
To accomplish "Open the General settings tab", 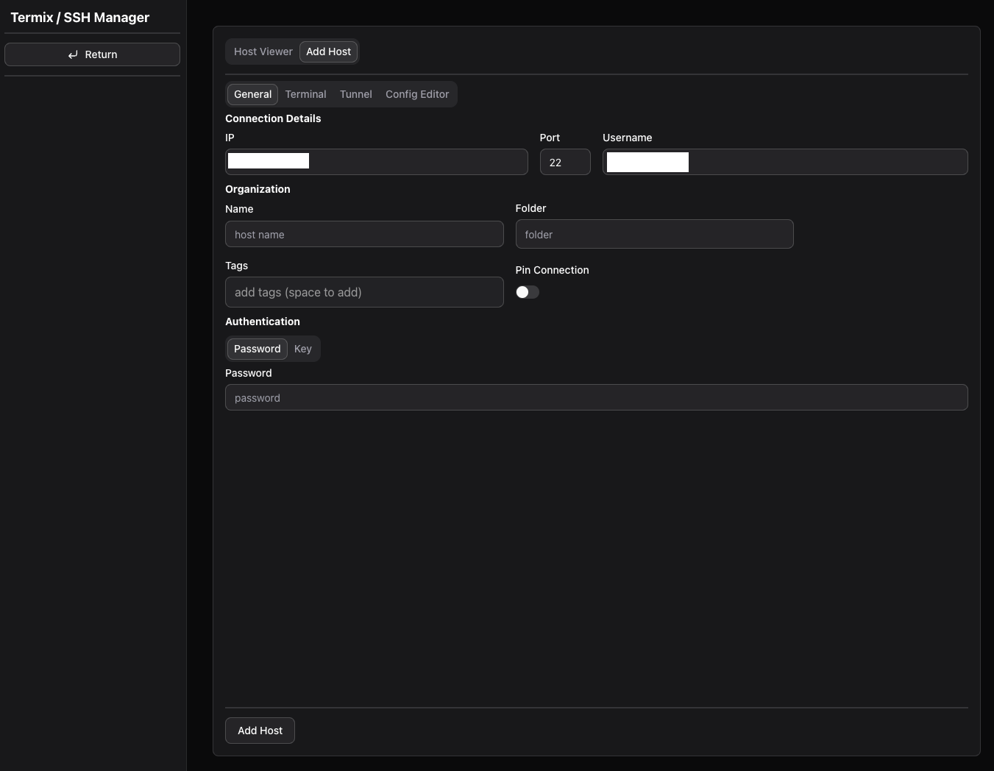I will click(x=252, y=94).
